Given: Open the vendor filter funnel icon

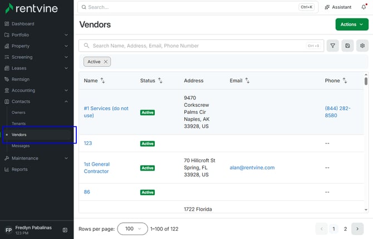Looking at the screenshot, I should [332, 46].
